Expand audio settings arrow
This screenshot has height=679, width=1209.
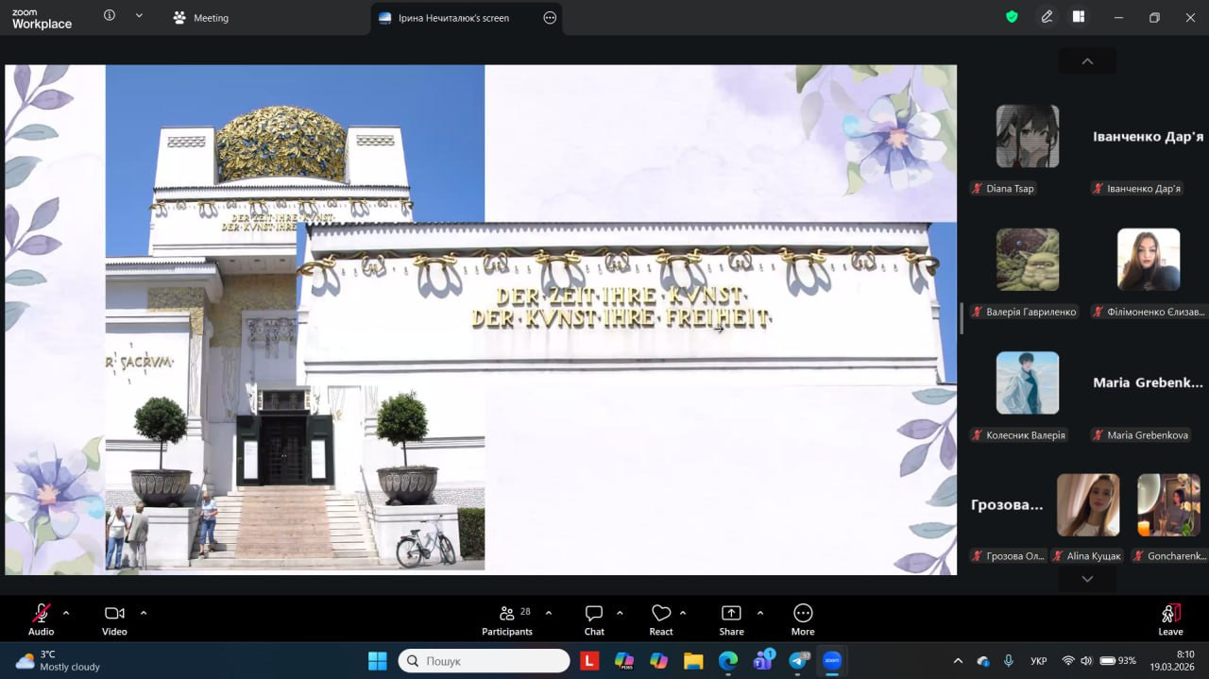click(66, 613)
